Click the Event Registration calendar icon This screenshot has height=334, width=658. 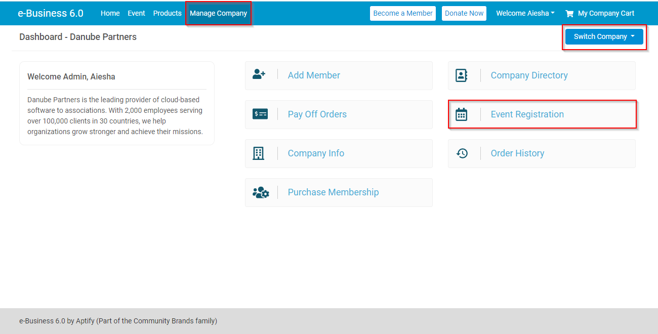coord(462,114)
